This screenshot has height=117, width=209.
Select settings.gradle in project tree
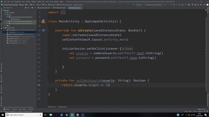tap(17, 41)
